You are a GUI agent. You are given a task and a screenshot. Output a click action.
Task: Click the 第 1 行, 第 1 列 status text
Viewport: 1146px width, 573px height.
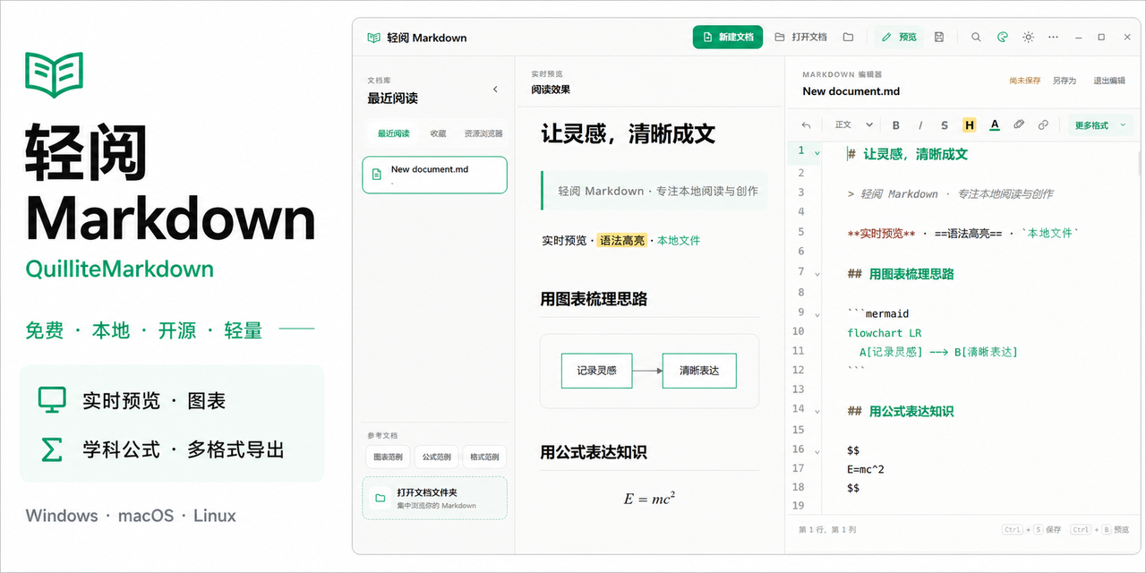(827, 530)
